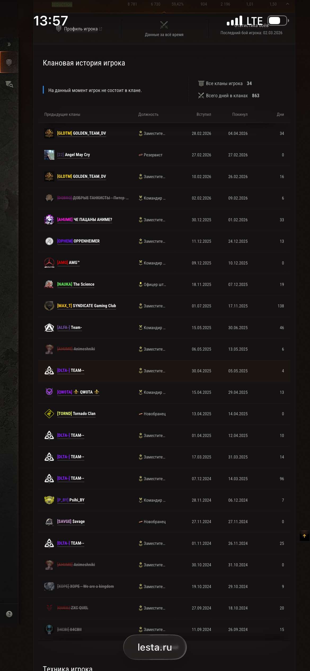
Task: Open the QW0TA clan link
Action: (x=78, y=392)
